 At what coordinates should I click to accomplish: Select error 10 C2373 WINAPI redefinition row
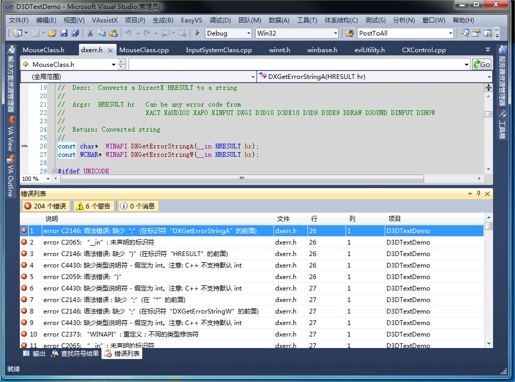pos(251,334)
